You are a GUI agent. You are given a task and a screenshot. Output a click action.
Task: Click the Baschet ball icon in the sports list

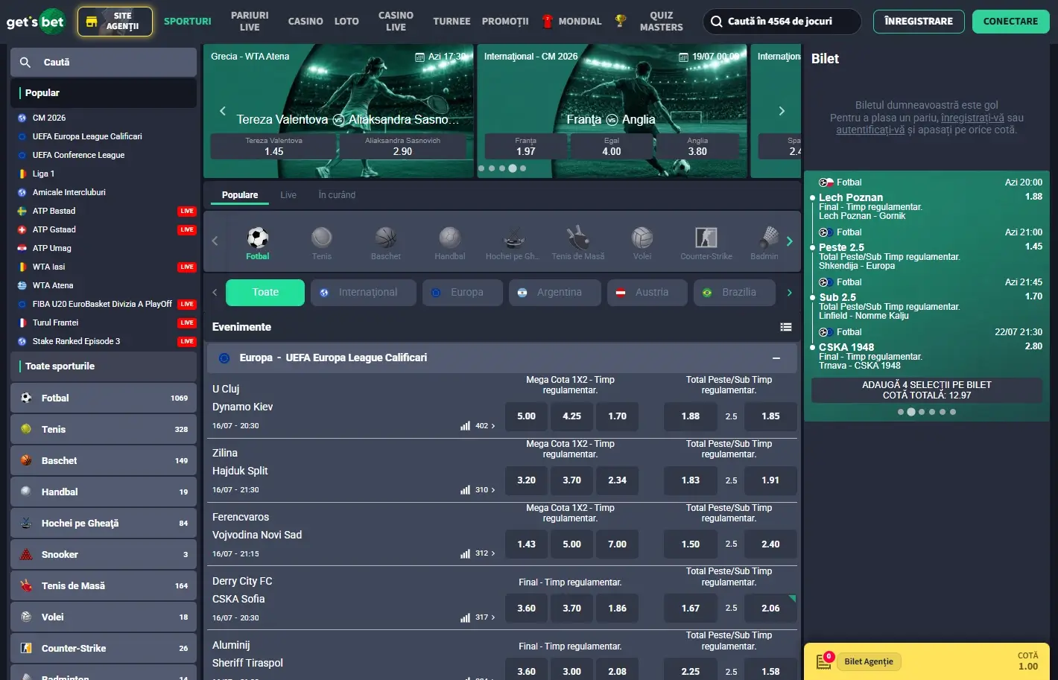point(26,460)
